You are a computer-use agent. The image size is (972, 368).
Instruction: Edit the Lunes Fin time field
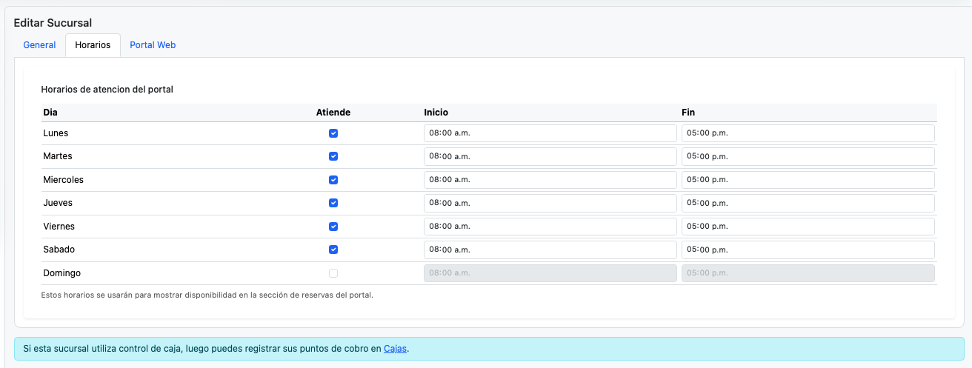(808, 133)
